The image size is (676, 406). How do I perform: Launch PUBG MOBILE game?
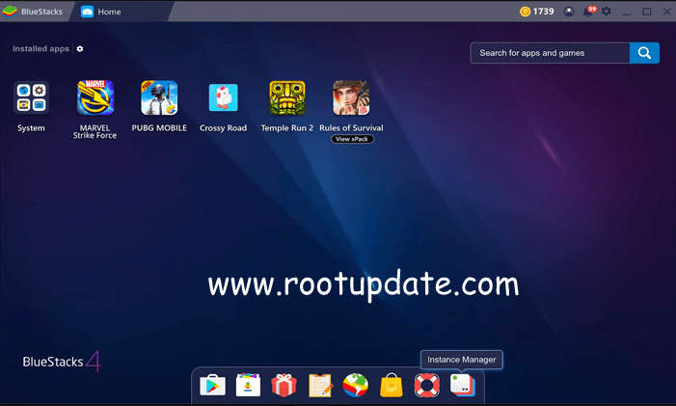pos(159,97)
